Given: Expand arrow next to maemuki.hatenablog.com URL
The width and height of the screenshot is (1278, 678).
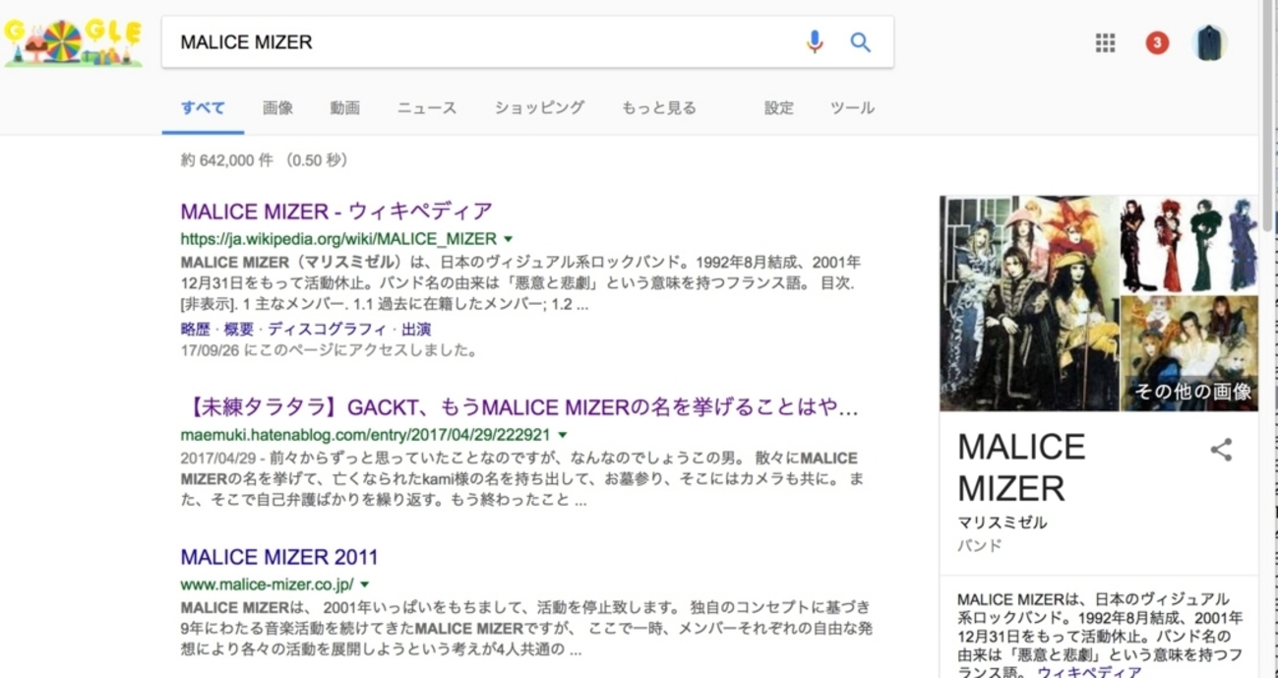Looking at the screenshot, I should click(x=563, y=435).
